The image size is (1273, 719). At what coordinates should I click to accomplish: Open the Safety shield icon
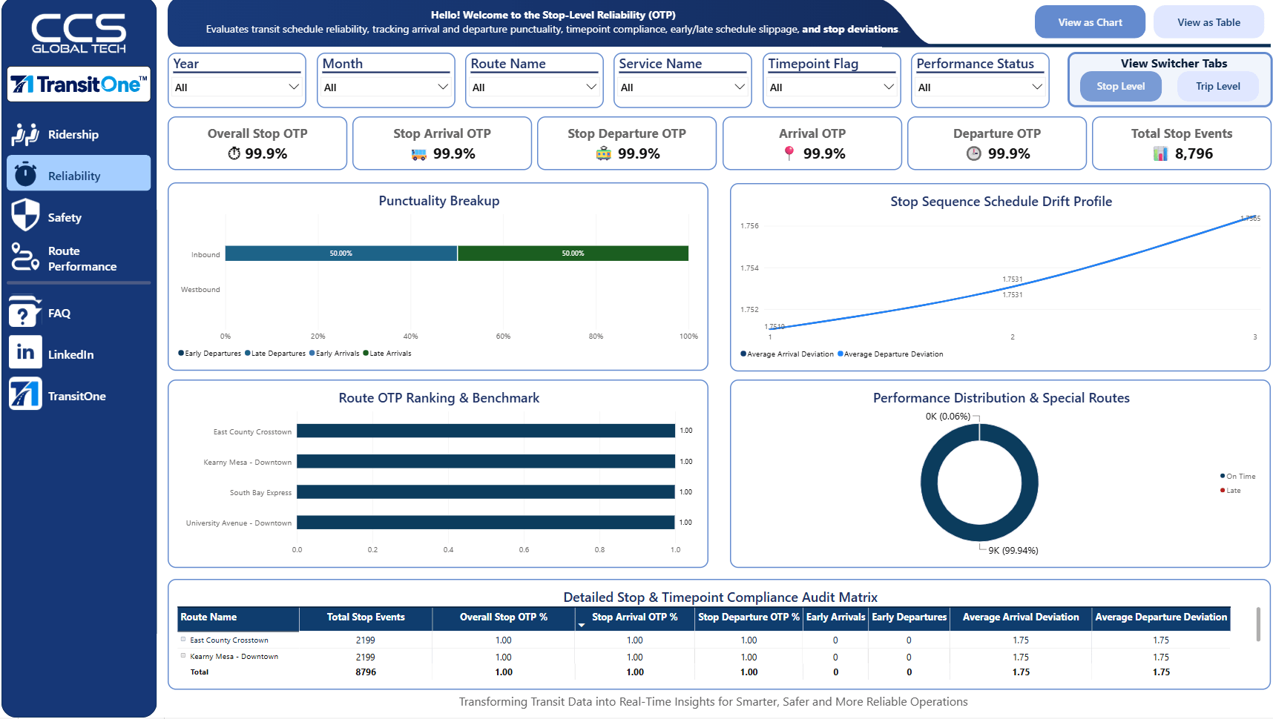(x=25, y=215)
